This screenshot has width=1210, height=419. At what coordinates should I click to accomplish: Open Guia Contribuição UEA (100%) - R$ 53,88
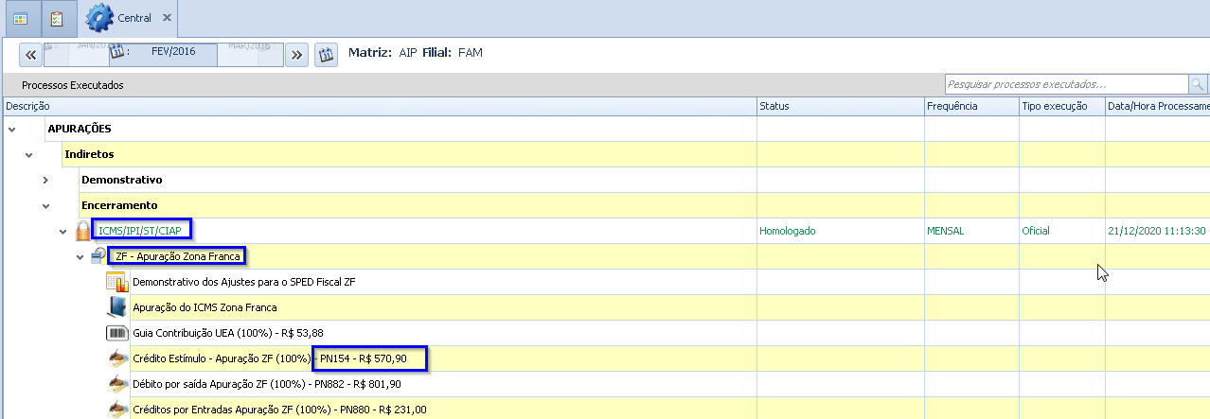tap(228, 332)
